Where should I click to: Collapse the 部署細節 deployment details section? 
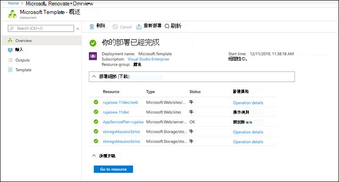point(94,77)
